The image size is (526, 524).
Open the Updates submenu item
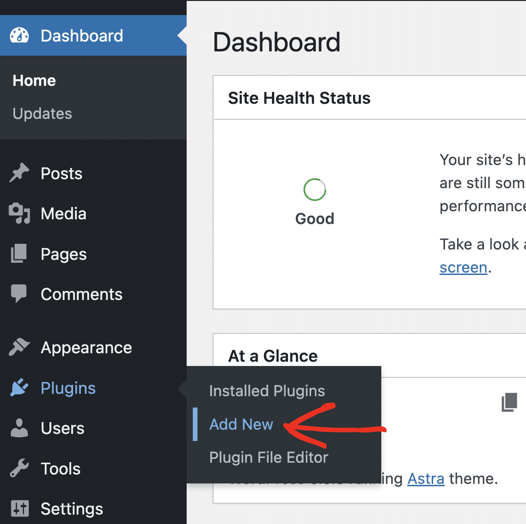[x=42, y=114]
